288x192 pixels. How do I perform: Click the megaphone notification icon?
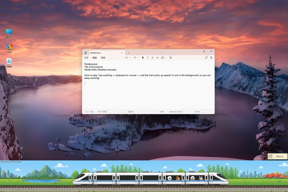tap(206, 58)
